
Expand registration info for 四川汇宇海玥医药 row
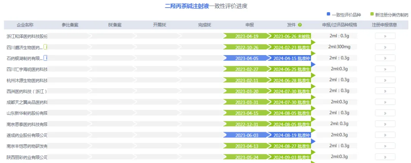[x=385, y=69]
